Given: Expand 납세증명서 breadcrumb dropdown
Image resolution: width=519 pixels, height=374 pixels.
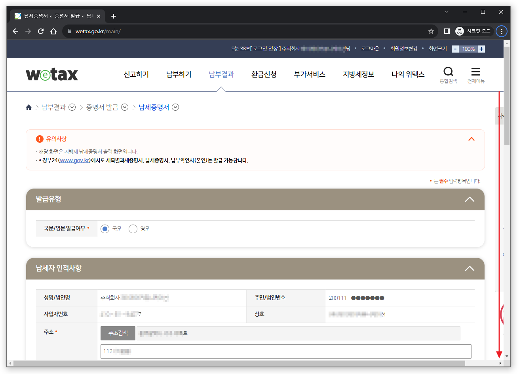Looking at the screenshot, I should pyautogui.click(x=175, y=107).
